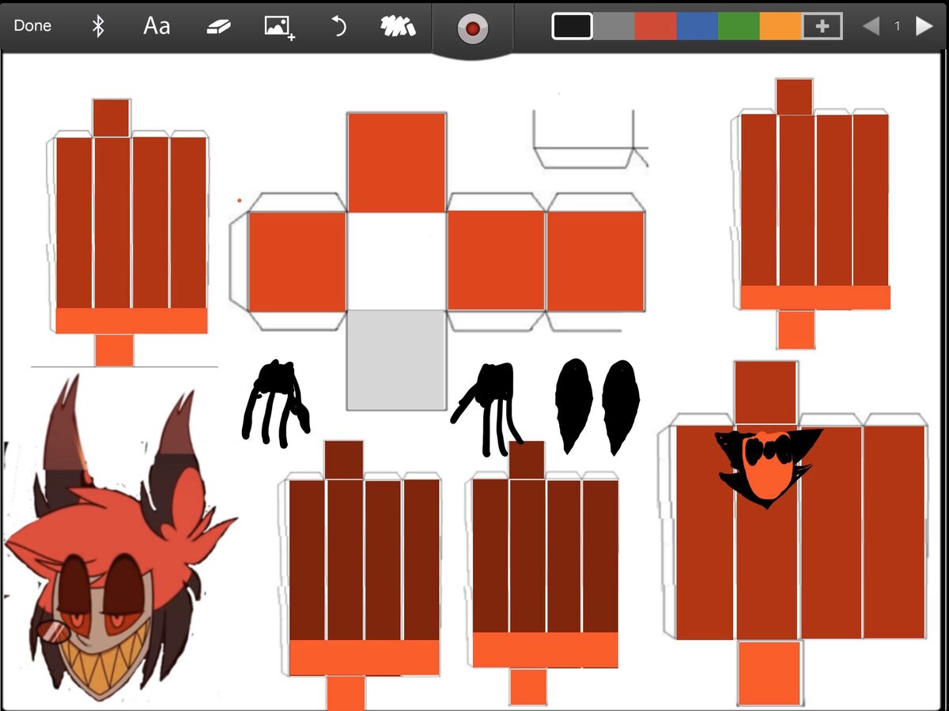The width and height of the screenshot is (949, 711).
Task: Select the gray color swatch
Action: [616, 26]
